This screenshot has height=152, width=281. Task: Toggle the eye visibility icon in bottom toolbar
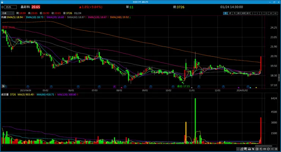265,149
